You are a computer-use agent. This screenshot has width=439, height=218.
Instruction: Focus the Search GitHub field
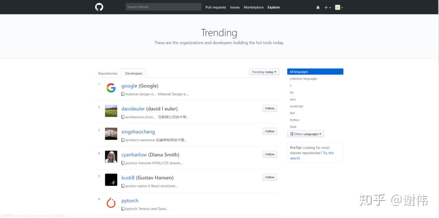click(163, 7)
